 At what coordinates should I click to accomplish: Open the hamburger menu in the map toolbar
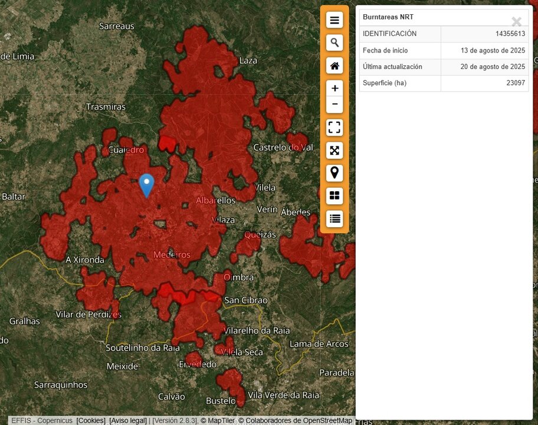click(x=334, y=20)
